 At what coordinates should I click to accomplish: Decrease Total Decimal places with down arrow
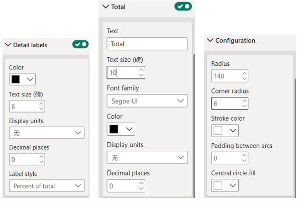(x=141, y=188)
